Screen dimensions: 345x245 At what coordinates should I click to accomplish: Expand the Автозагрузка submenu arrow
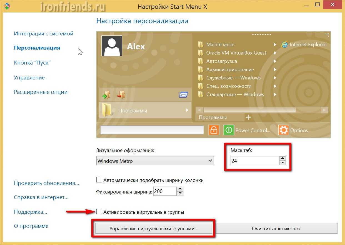click(275, 61)
